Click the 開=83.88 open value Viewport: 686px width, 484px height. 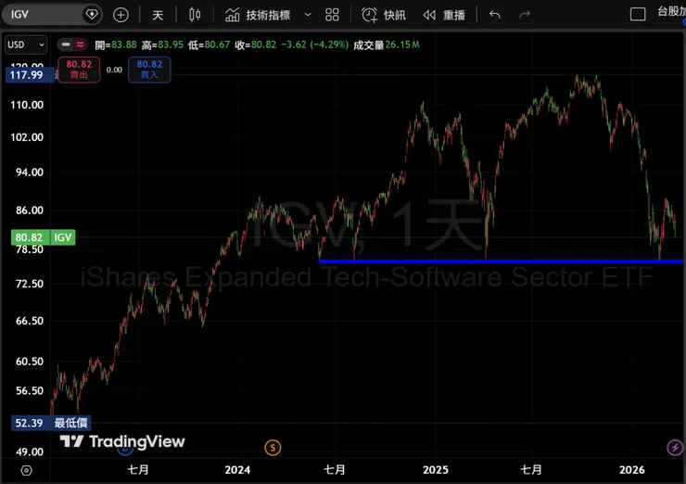click(116, 45)
